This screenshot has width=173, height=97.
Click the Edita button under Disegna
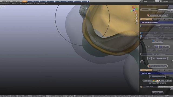click(167, 28)
